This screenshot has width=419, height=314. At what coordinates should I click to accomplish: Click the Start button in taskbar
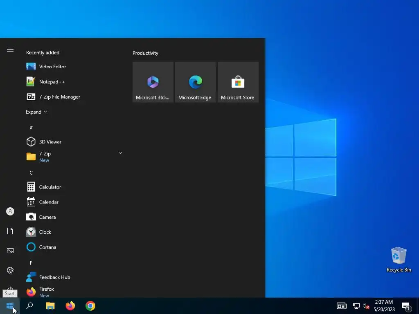tap(10, 306)
